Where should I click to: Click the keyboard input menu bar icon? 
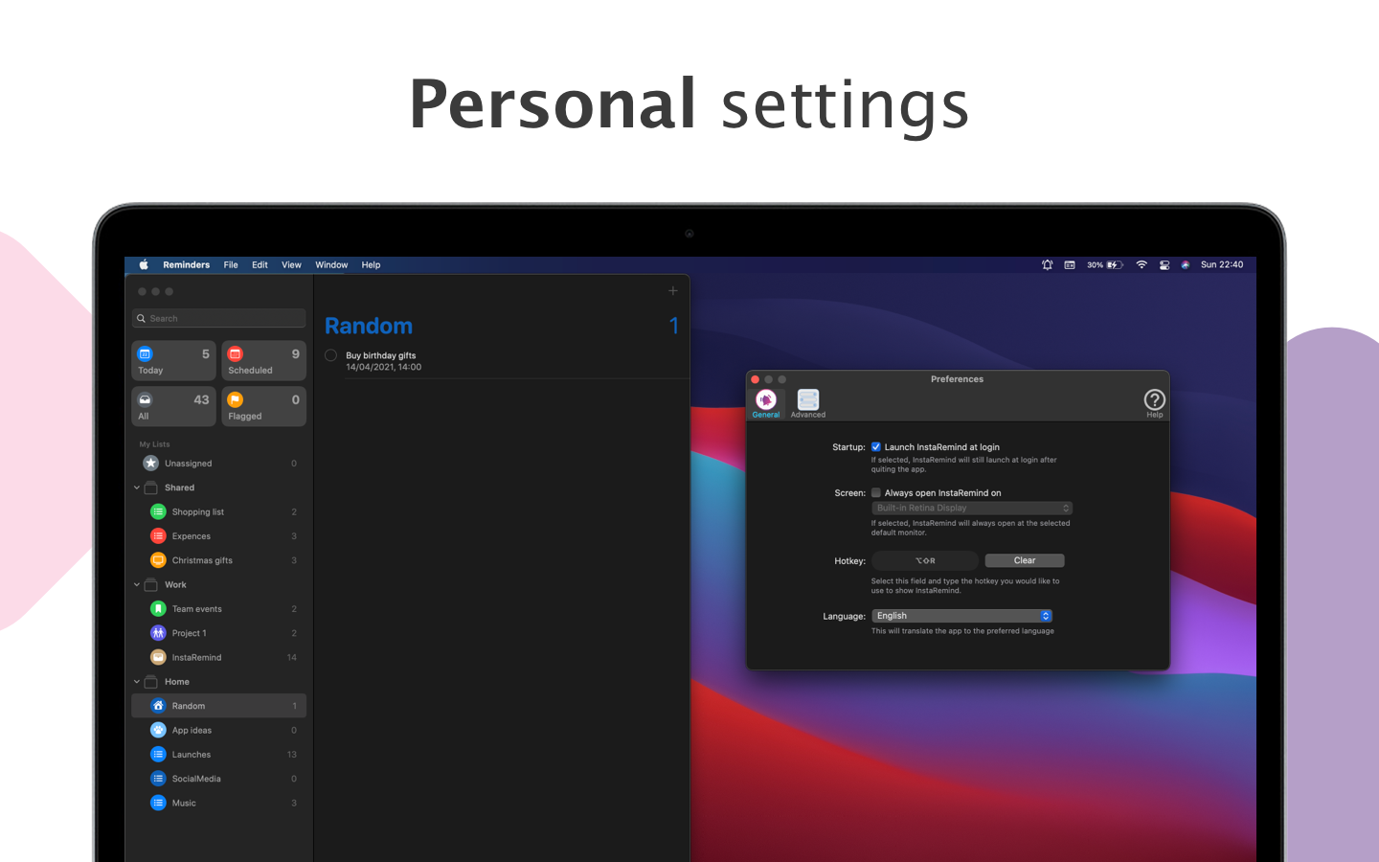click(x=1070, y=264)
